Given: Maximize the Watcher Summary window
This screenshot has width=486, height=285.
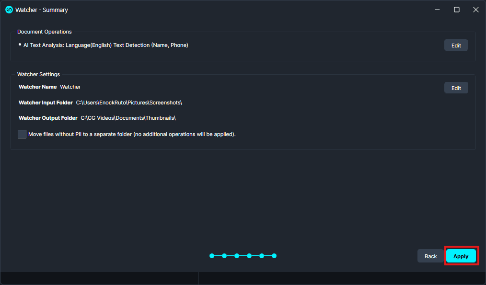Looking at the screenshot, I should 457,10.
